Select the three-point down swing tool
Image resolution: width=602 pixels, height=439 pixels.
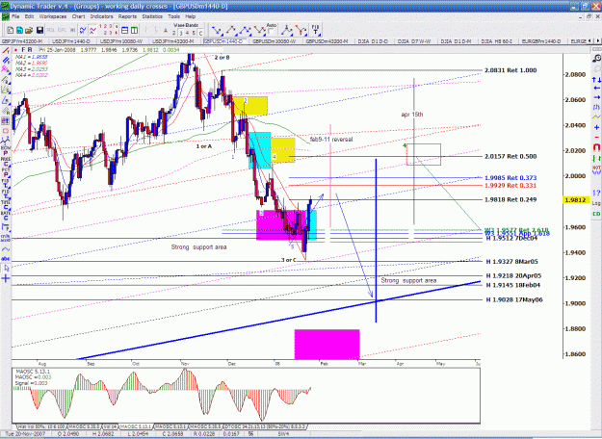point(259,30)
